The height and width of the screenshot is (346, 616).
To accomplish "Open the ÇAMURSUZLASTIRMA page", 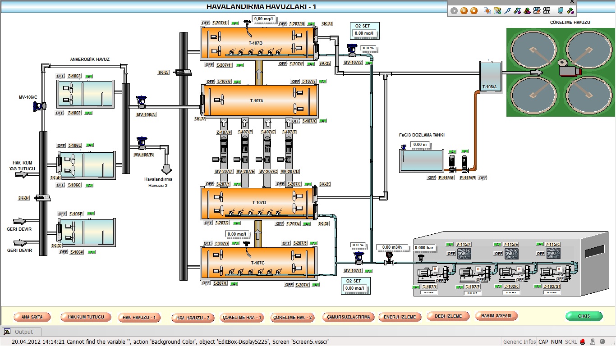I will coord(349,317).
